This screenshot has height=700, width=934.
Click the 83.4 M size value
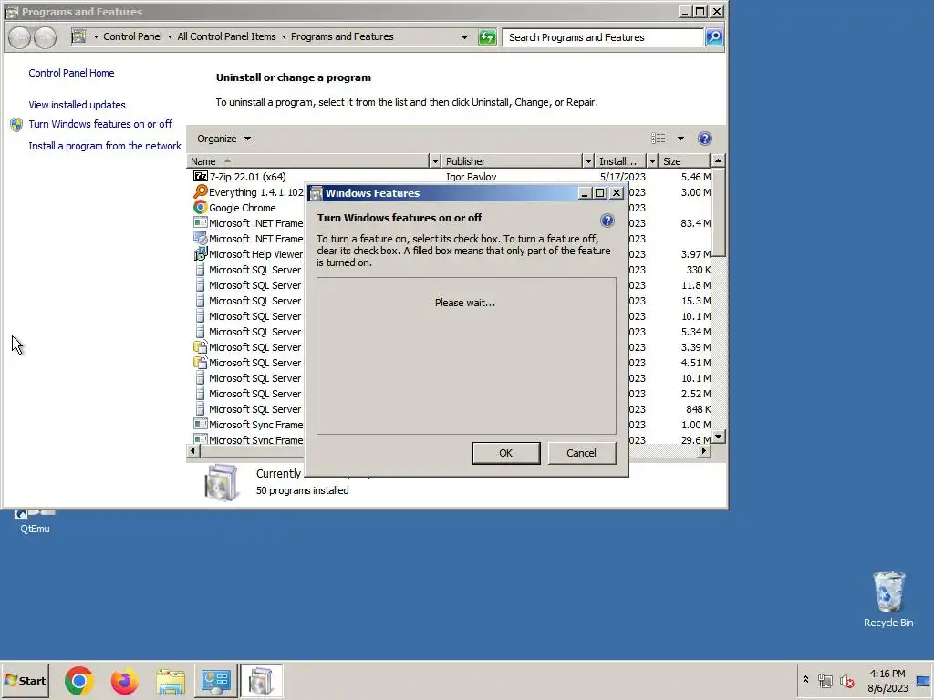point(696,223)
